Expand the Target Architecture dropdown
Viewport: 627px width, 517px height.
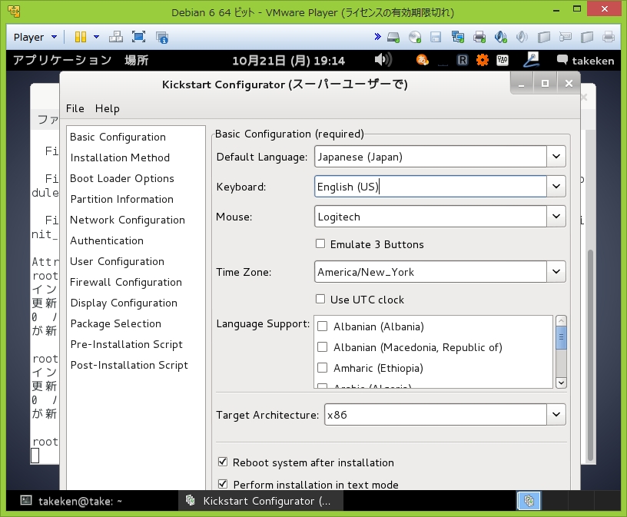point(556,415)
